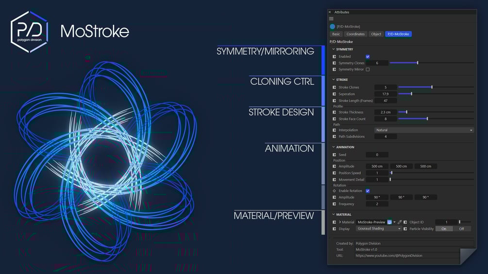The width and height of the screenshot is (488, 274).
Task: Switch to the Basic tab
Action: point(336,34)
